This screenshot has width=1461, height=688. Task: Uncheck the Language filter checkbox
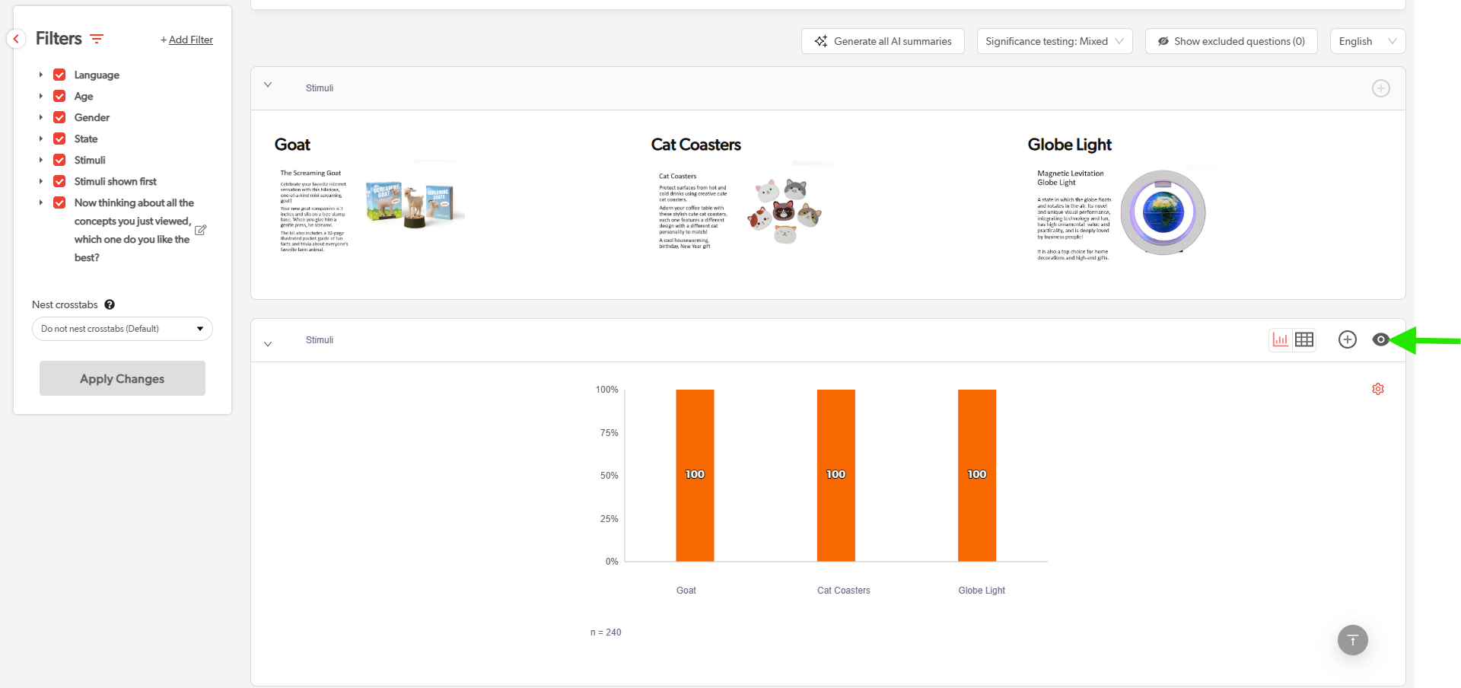point(59,75)
